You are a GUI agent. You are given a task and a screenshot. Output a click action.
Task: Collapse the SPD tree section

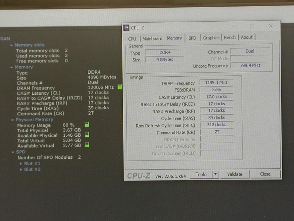pos(13,152)
